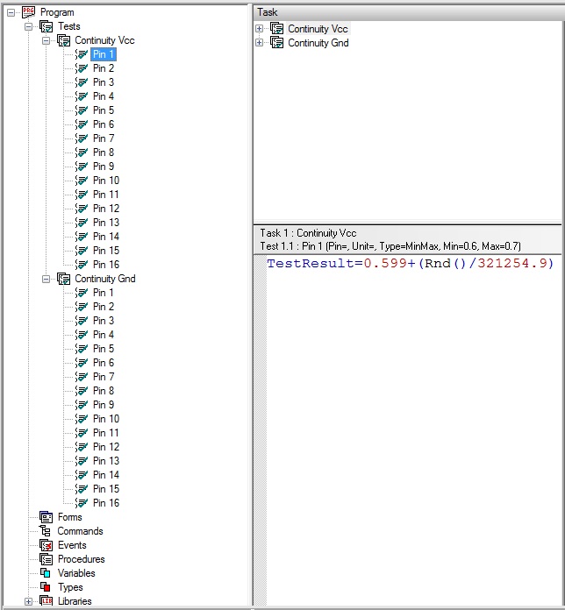
Task: Open the Procedures node label
Action: coord(82,559)
